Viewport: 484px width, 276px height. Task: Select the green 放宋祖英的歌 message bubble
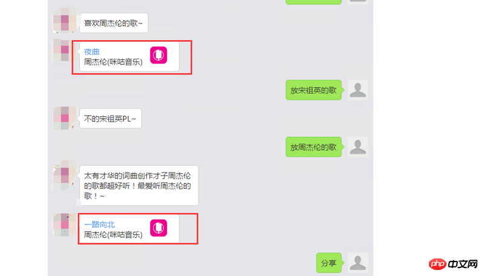[x=315, y=90]
